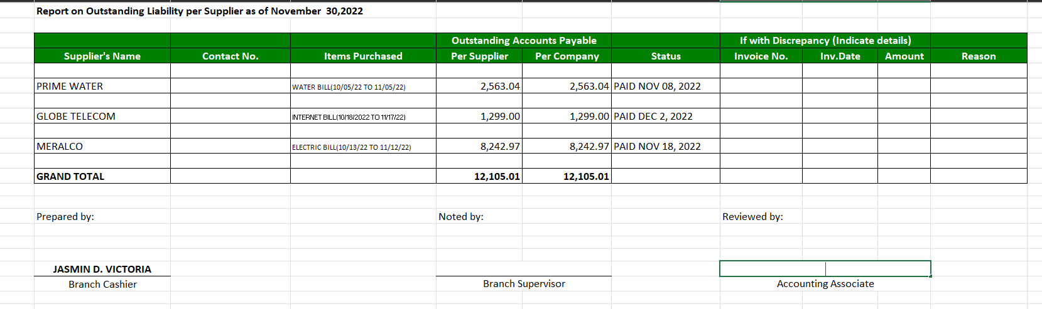The width and height of the screenshot is (1042, 309).
Task: Select the Contact No. header cell
Action: (231, 56)
